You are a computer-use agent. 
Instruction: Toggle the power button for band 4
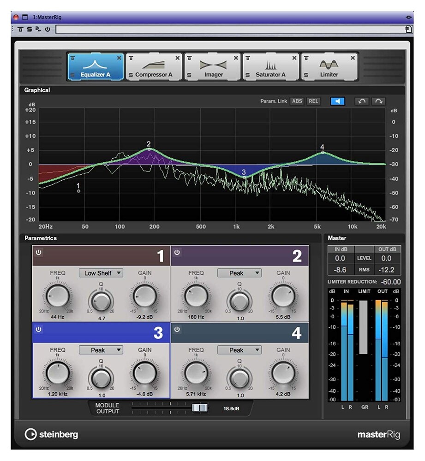click(177, 330)
